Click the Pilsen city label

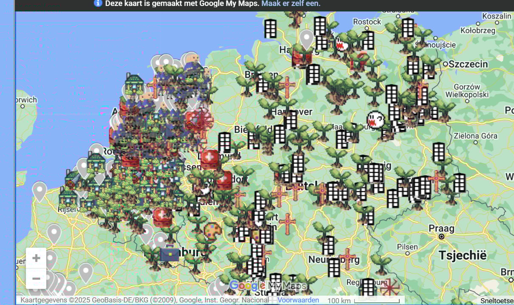tap(407, 247)
